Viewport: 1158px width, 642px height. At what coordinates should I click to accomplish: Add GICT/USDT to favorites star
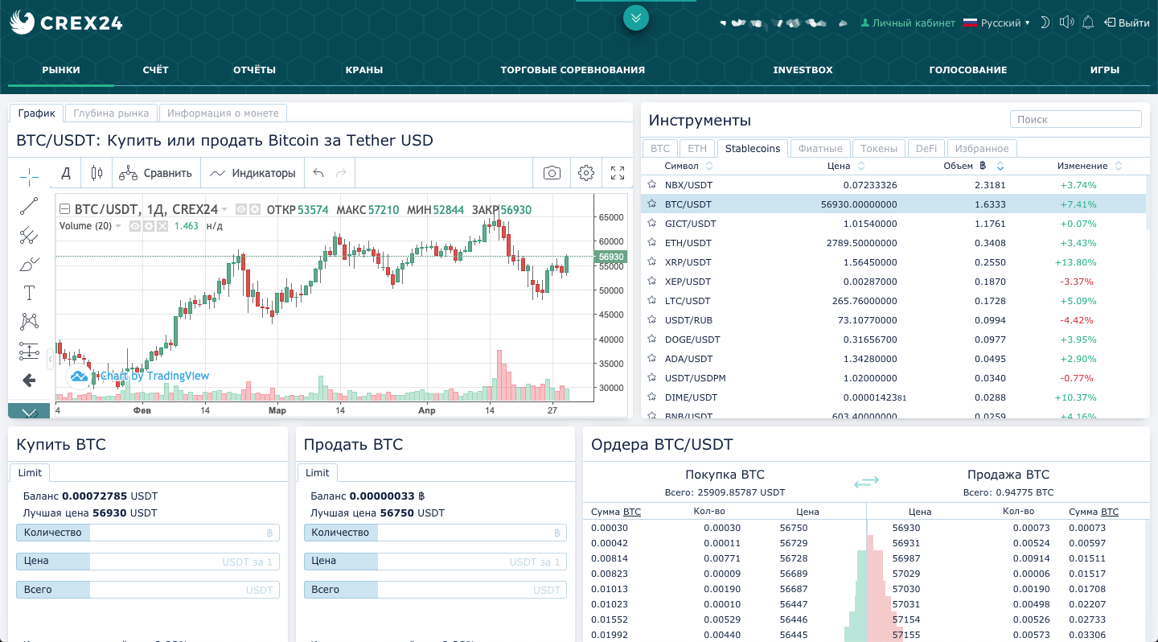coord(652,224)
